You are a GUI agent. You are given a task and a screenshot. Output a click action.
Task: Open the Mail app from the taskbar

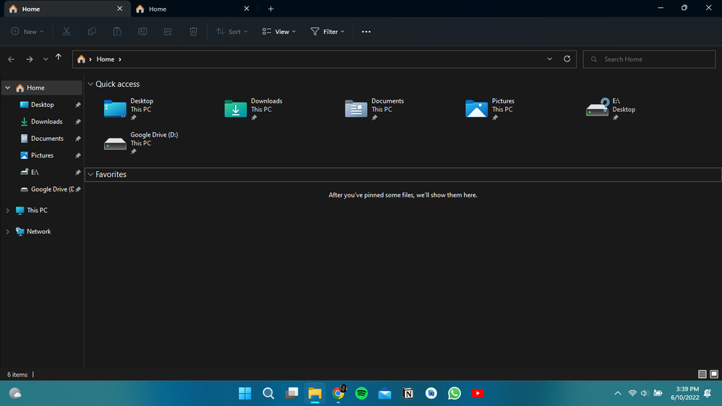(x=385, y=394)
